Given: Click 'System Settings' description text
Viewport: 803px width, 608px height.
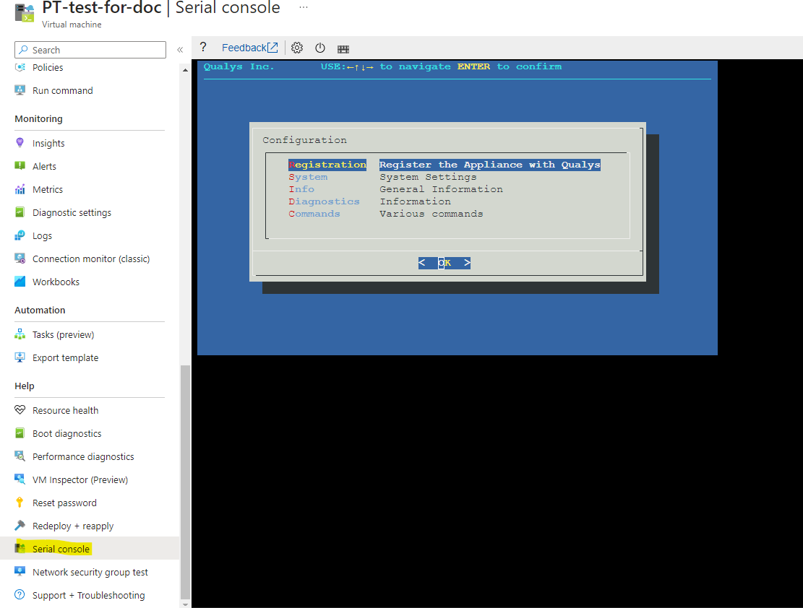Looking at the screenshot, I should (x=428, y=177).
